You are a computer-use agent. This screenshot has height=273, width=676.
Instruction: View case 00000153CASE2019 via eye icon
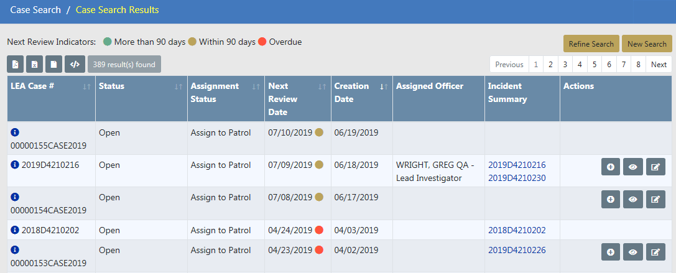pos(633,252)
